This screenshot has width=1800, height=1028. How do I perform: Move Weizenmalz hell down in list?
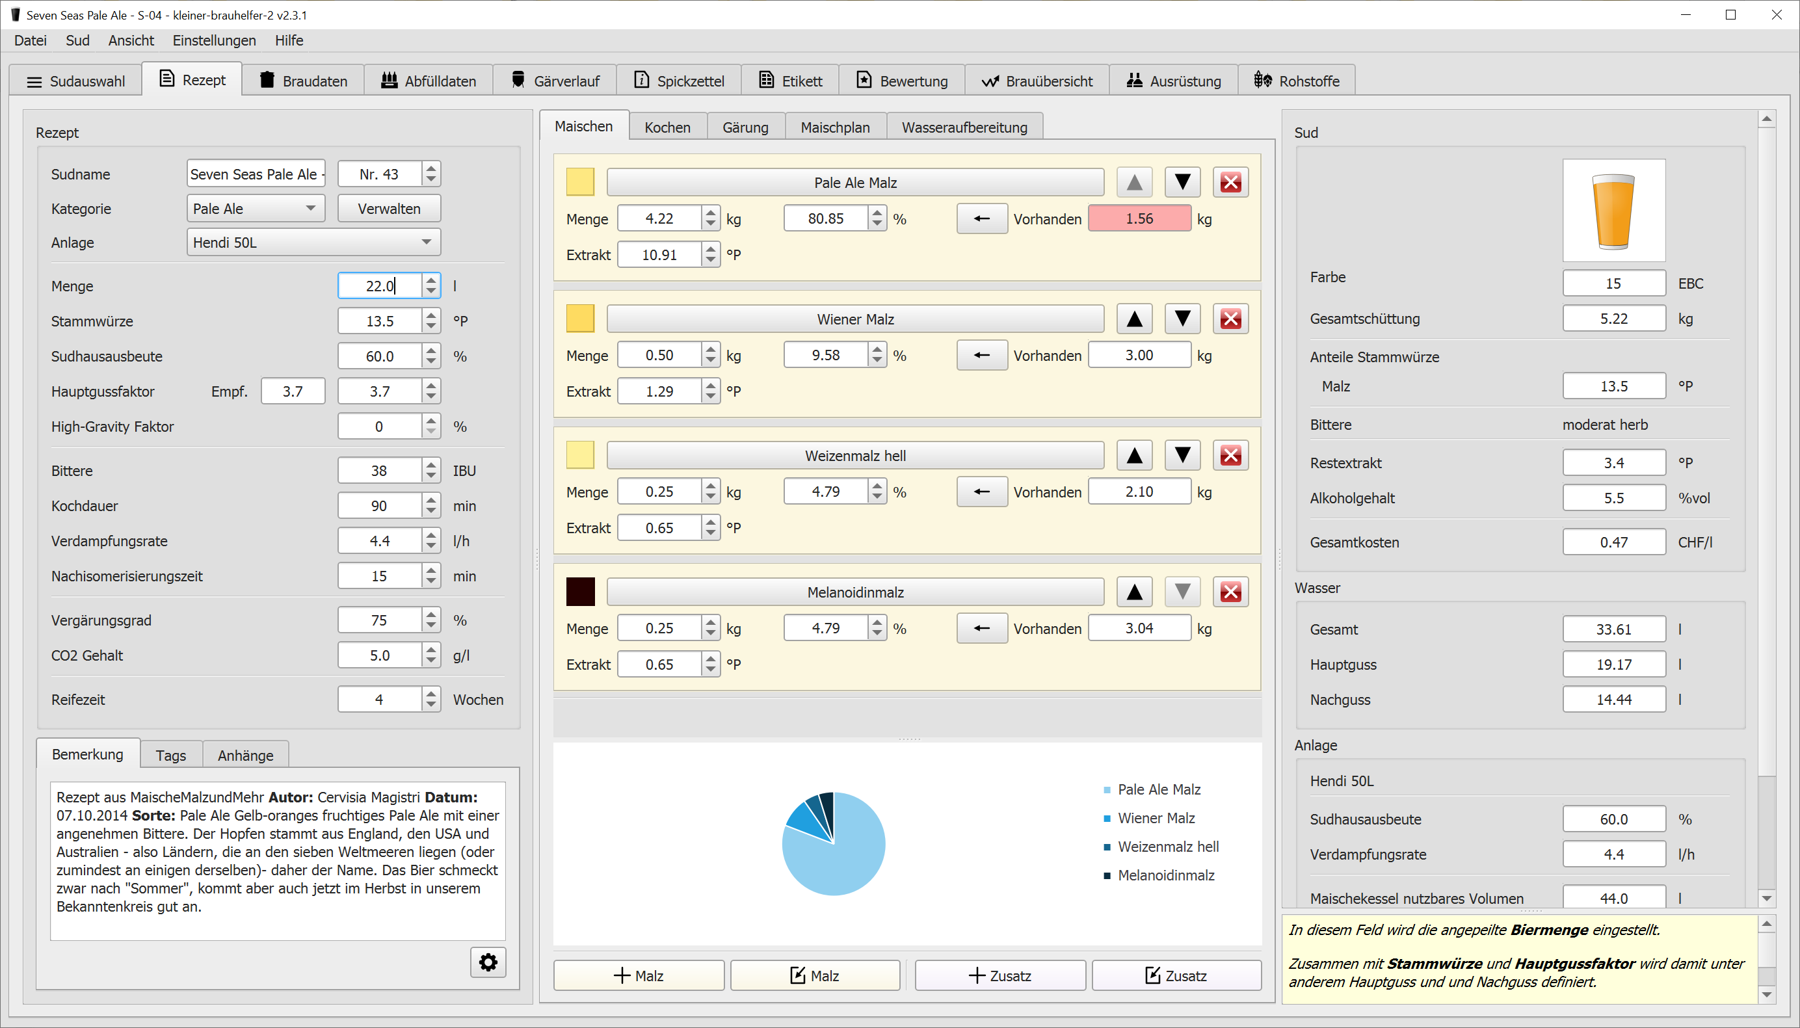click(x=1182, y=455)
